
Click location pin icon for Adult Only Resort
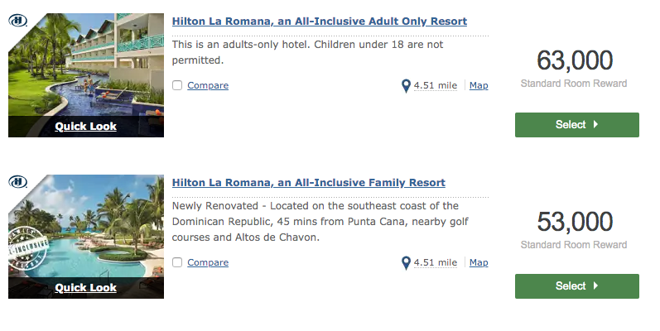click(x=406, y=86)
